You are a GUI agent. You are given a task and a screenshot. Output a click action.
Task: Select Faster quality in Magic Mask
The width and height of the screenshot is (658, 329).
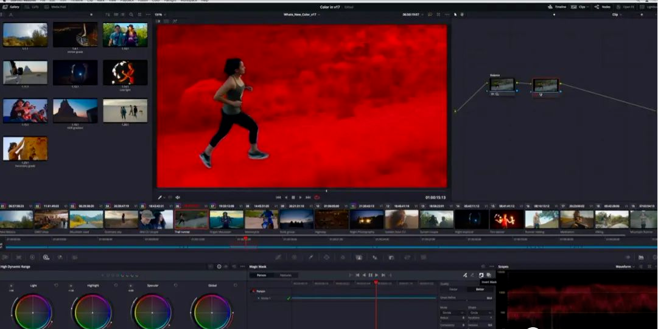pos(453,289)
